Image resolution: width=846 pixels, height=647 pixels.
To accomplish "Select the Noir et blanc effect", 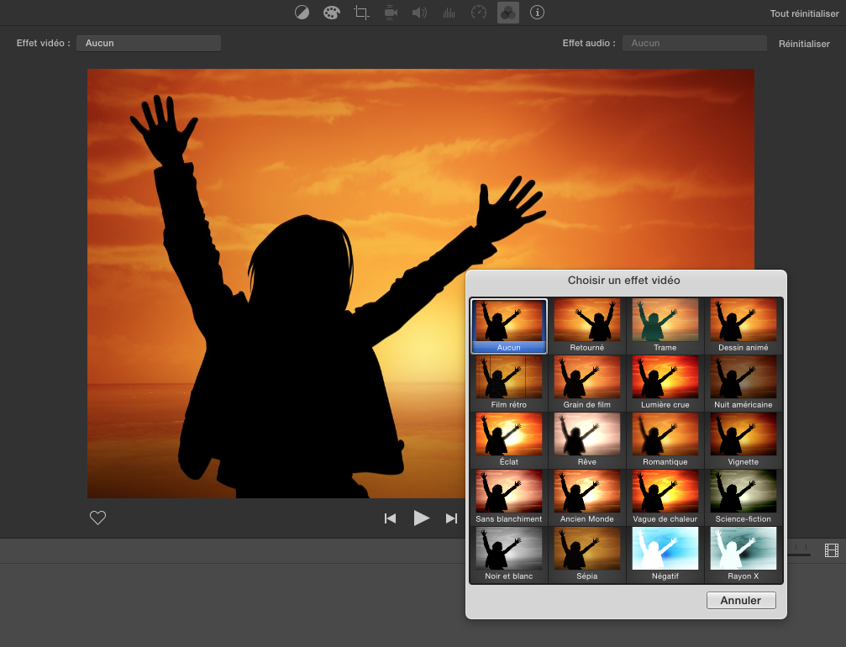I will [508, 555].
